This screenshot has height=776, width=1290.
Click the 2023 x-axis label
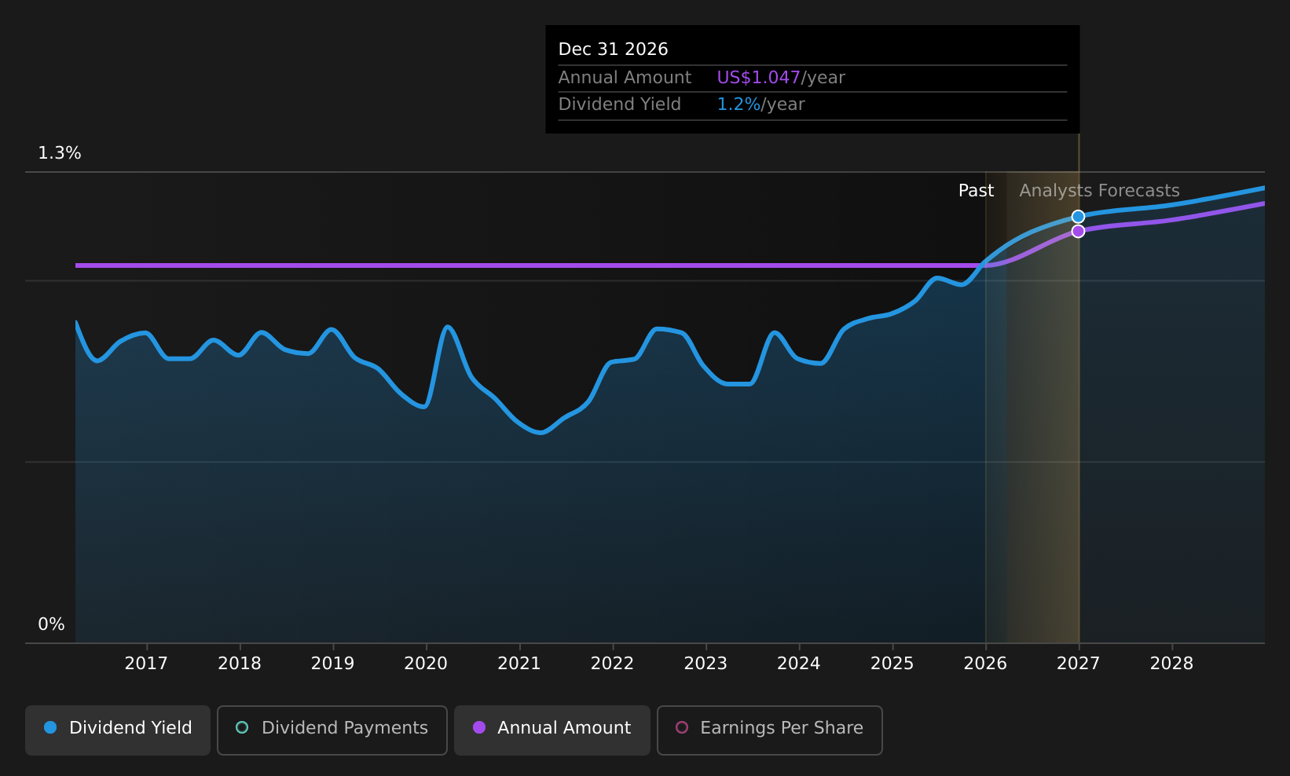[705, 664]
